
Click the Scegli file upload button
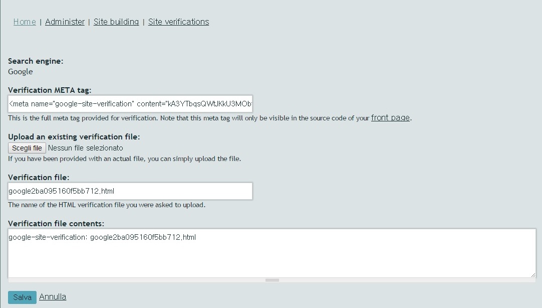point(27,148)
